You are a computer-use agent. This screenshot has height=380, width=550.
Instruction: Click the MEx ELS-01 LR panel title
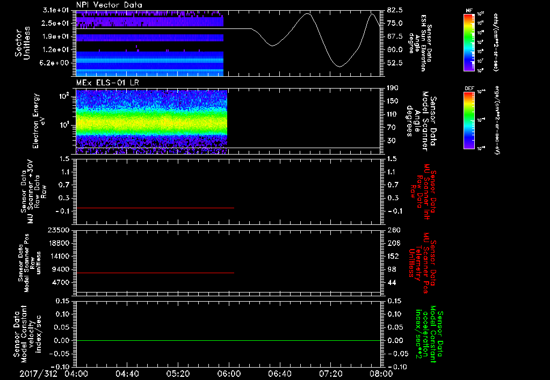(x=107, y=83)
